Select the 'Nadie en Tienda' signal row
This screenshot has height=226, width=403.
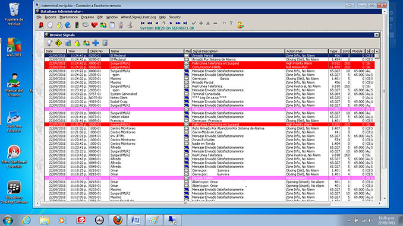point(209,144)
